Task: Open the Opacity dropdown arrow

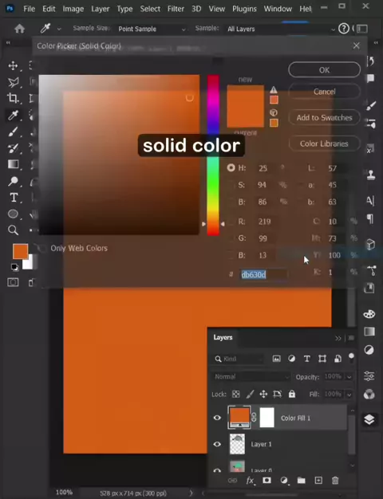Action: click(349, 377)
